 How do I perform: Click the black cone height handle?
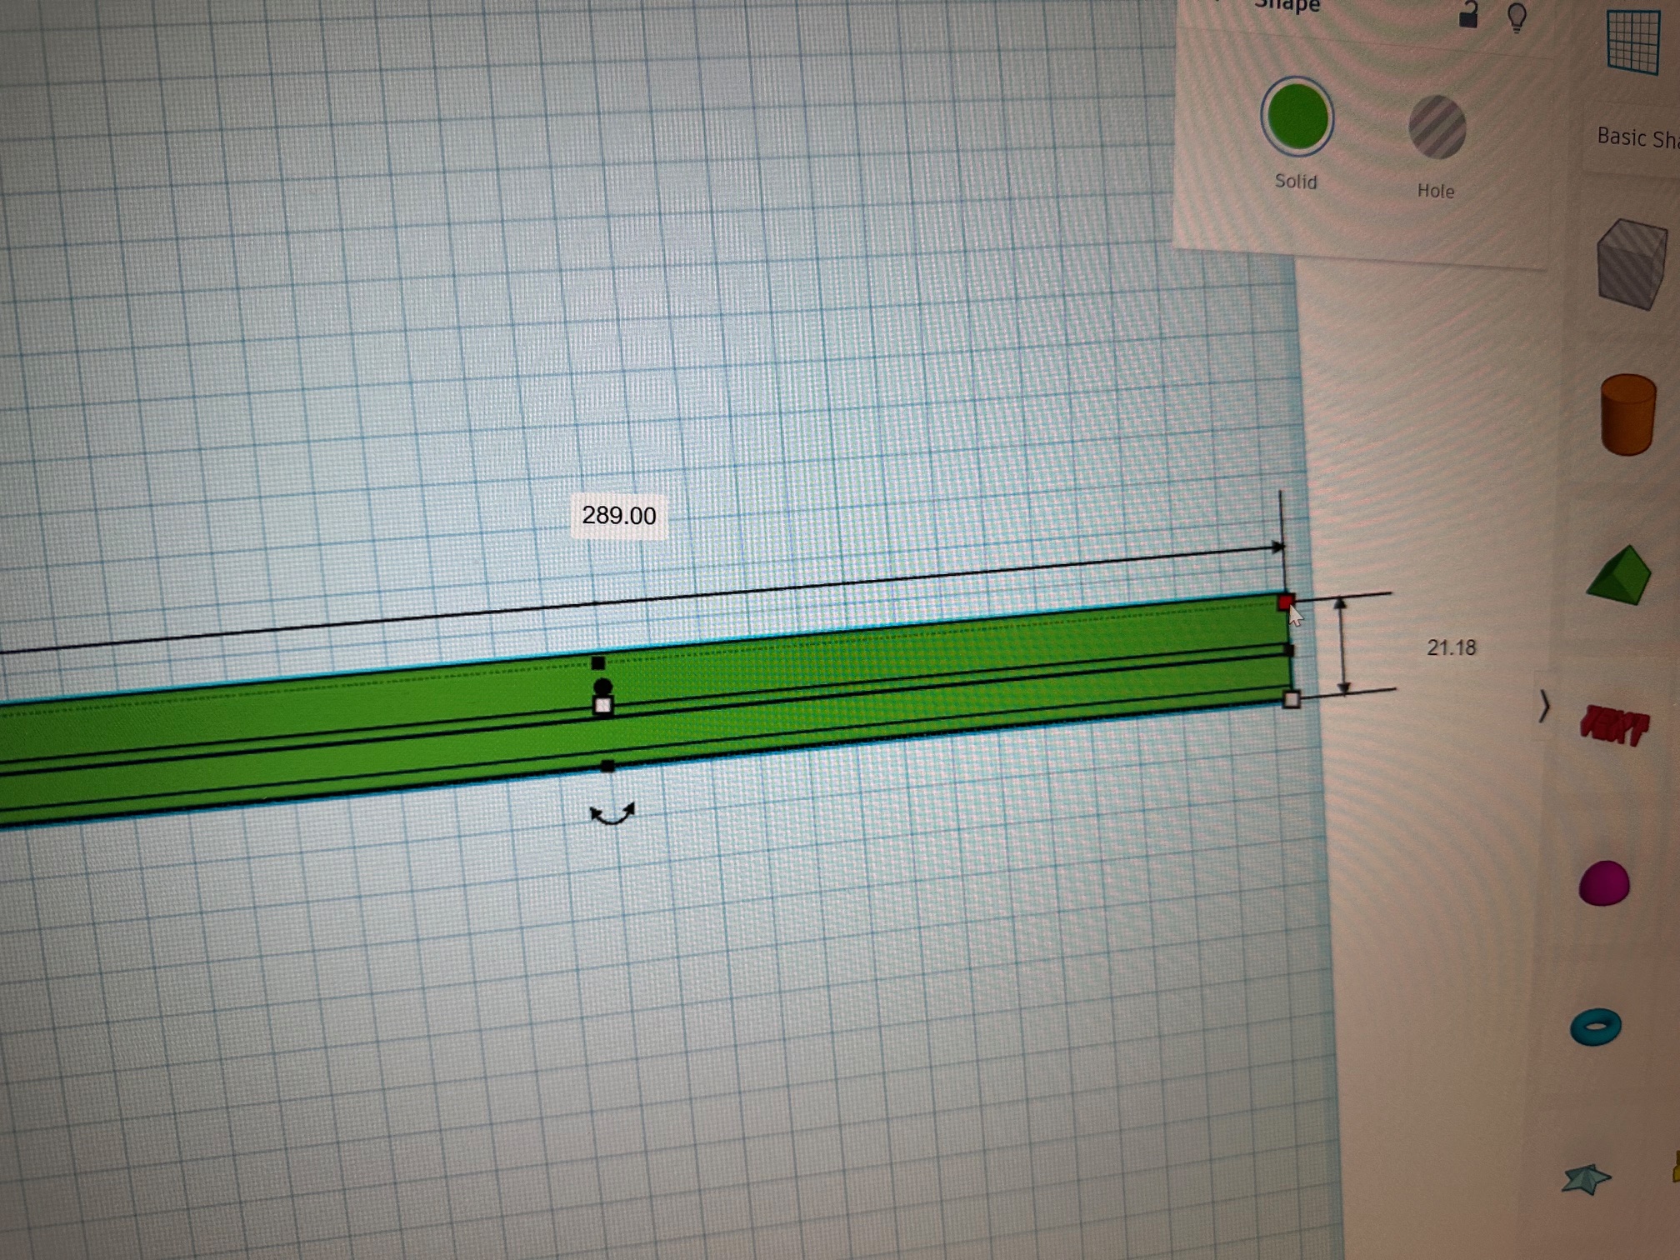pos(602,687)
